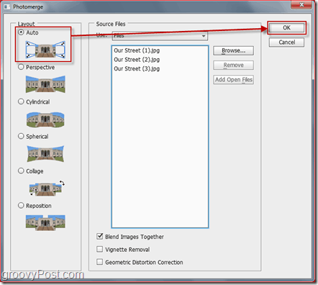The image size is (318, 285).
Task: Click the Spherical layout preview icon
Action: coord(45,153)
